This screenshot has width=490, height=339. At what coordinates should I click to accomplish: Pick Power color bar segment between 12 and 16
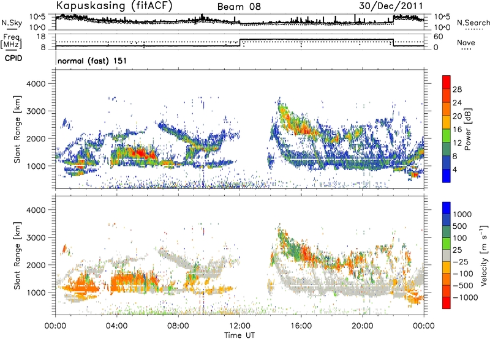[x=447, y=135]
